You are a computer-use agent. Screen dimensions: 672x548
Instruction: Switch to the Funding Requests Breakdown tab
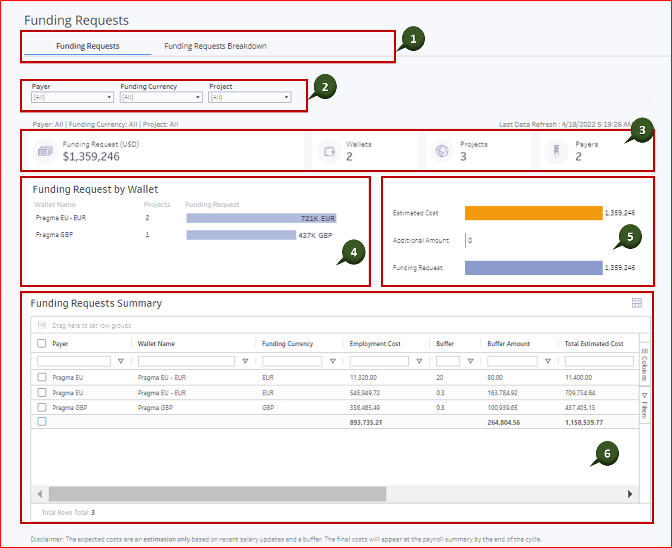[216, 45]
